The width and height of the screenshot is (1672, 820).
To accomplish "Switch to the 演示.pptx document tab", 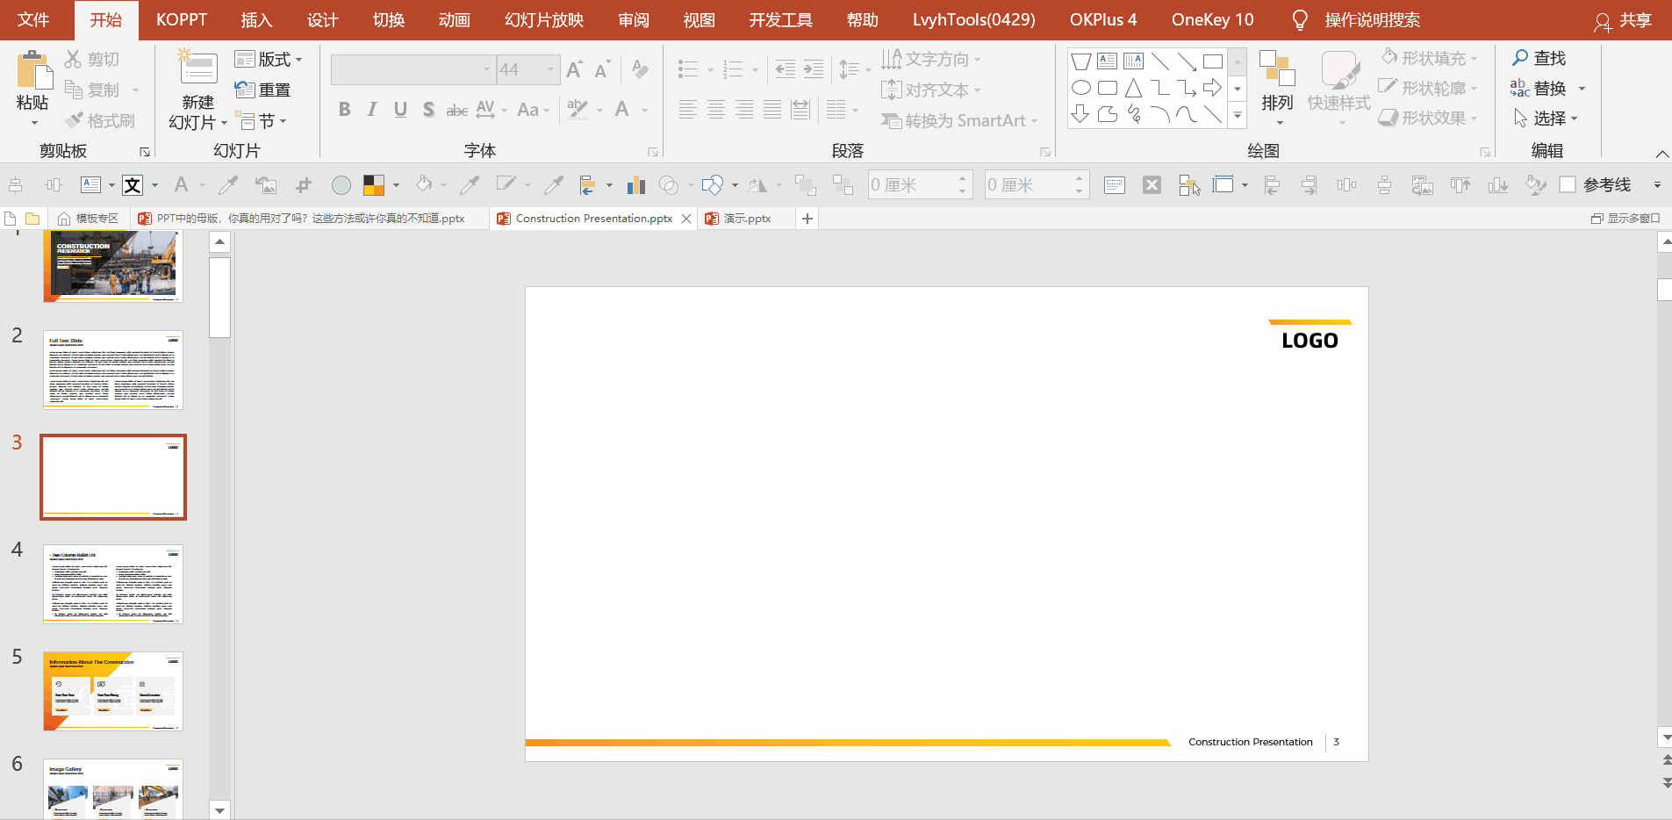I will [x=747, y=219].
